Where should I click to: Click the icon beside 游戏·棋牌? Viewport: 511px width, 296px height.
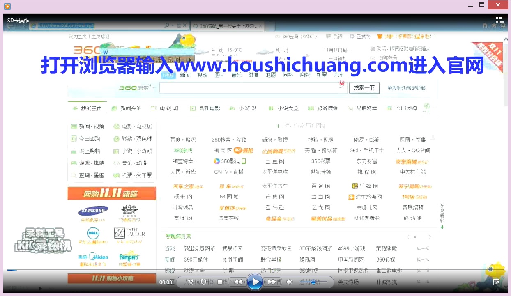74,163
